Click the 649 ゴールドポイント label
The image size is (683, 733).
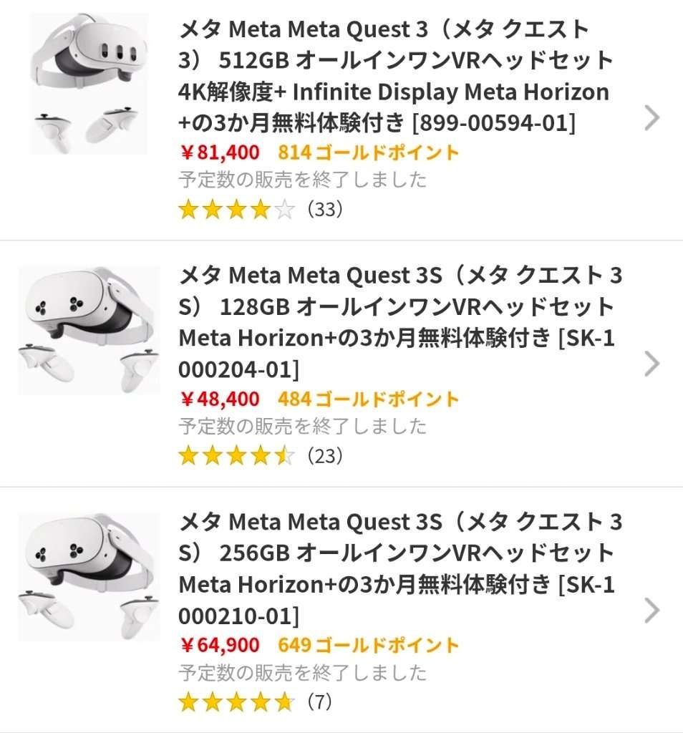pyautogui.click(x=368, y=645)
